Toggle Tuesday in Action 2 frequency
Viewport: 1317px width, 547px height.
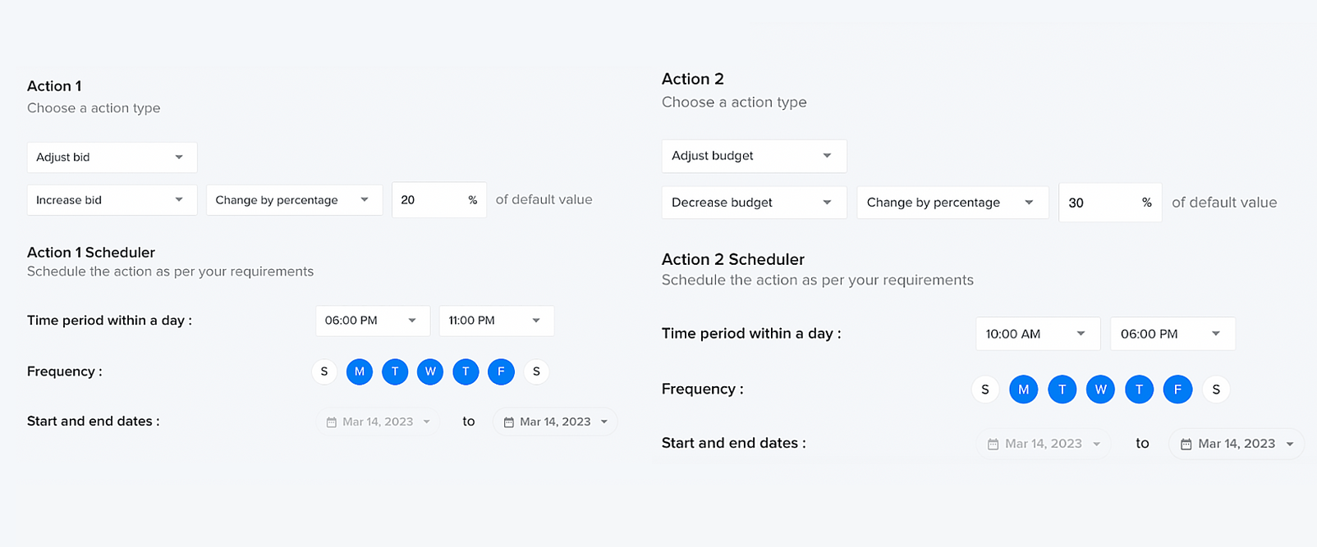(x=1062, y=390)
